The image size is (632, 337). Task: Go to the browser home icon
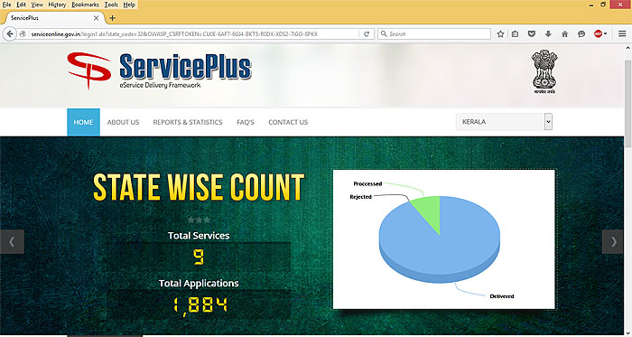click(564, 34)
